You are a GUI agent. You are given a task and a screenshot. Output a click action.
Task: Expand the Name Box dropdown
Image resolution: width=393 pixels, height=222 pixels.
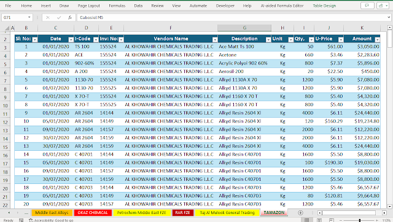click(x=29, y=17)
